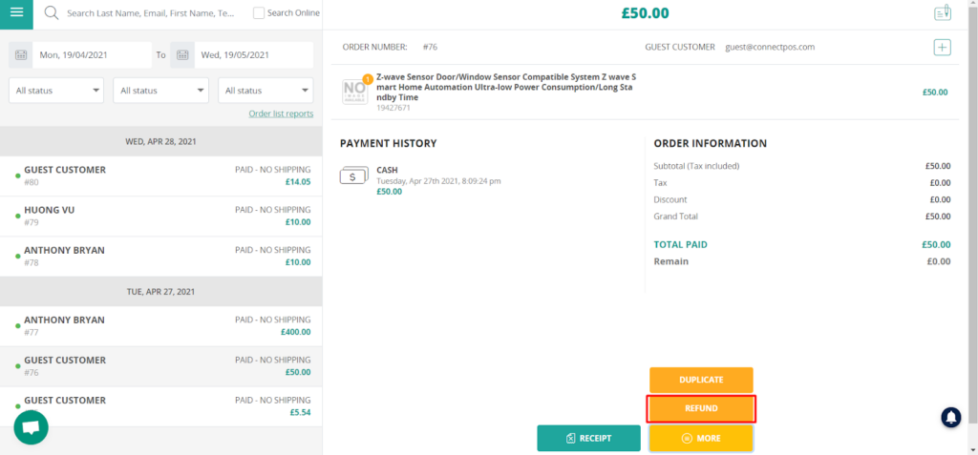
Task: Click the search magnifier icon
Action: 52,13
